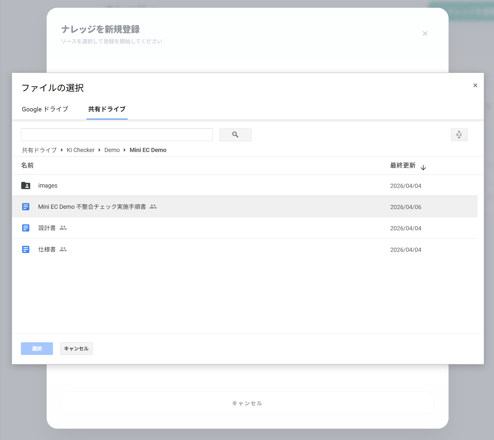Click the document icon for 仕様書
494x440 pixels.
coord(26,249)
